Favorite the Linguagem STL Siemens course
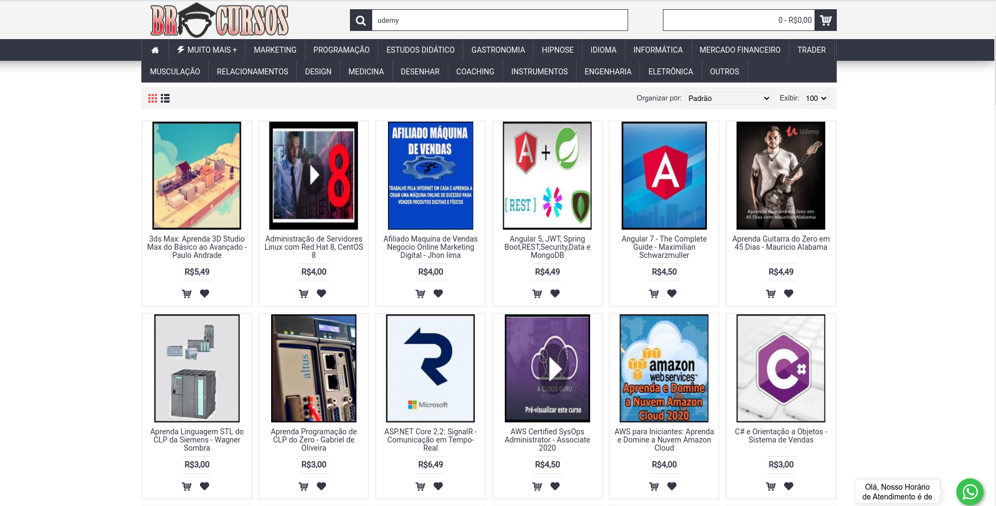 [x=205, y=486]
